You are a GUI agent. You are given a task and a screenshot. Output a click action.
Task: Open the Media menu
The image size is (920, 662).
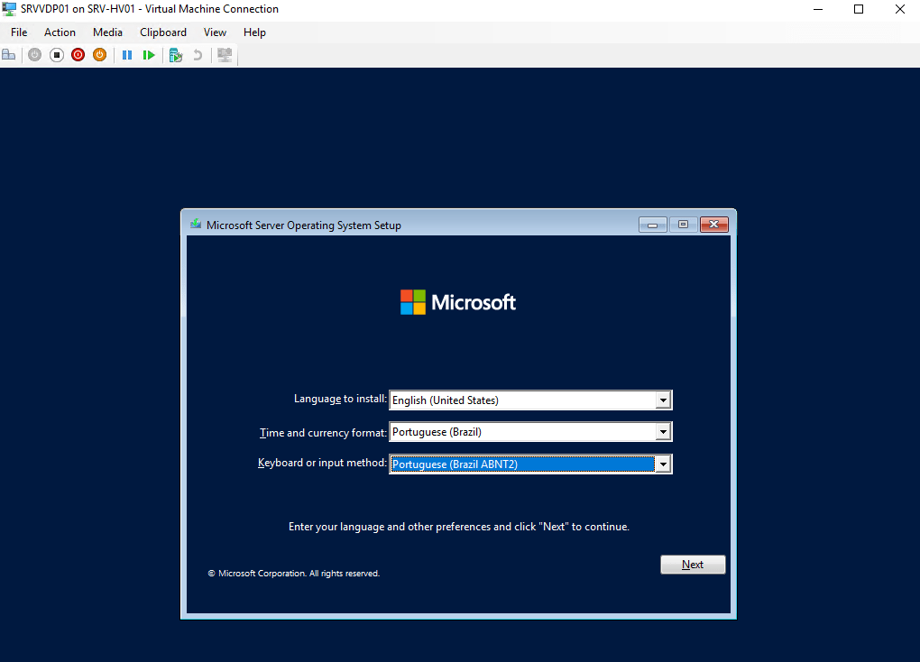click(x=107, y=32)
